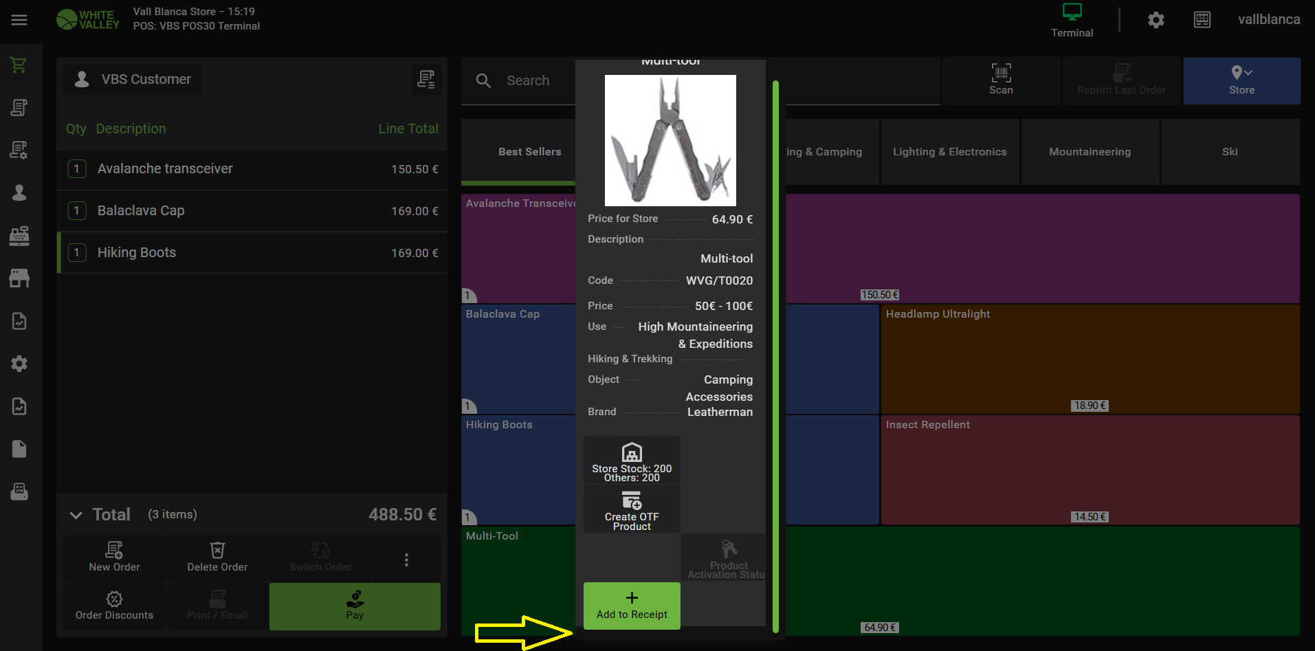This screenshot has width=1315, height=651.
Task: Click the Scan barcode button
Action: click(1000, 80)
